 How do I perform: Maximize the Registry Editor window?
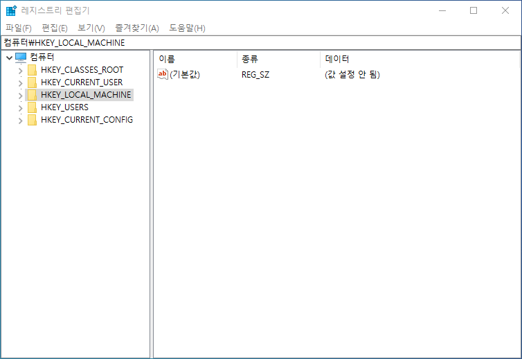[474, 10]
